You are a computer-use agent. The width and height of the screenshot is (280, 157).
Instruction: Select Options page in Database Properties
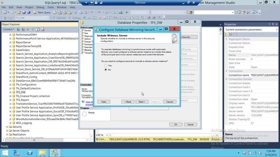click(x=87, y=39)
